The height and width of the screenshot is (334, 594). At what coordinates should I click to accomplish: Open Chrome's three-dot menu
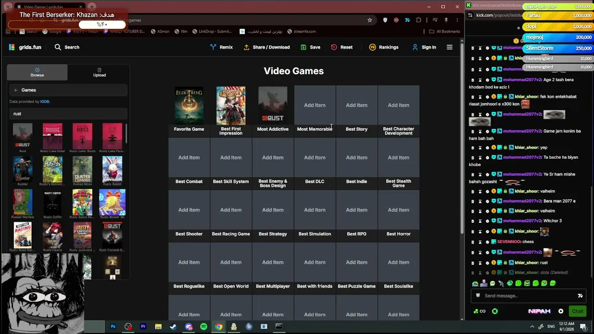457,20
